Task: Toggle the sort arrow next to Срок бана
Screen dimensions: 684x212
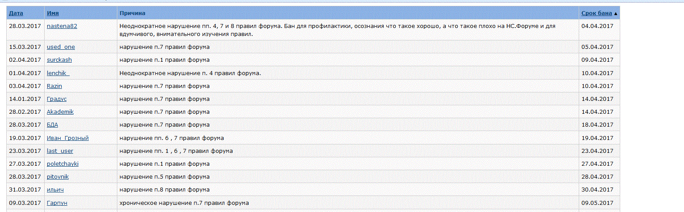Action: (616, 14)
